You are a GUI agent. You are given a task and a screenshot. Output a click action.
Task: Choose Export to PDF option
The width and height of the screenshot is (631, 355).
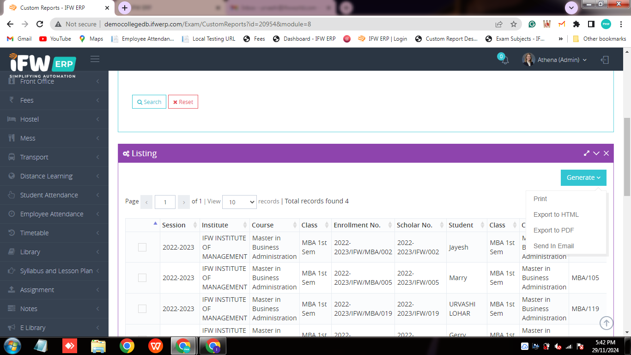tap(566, 230)
